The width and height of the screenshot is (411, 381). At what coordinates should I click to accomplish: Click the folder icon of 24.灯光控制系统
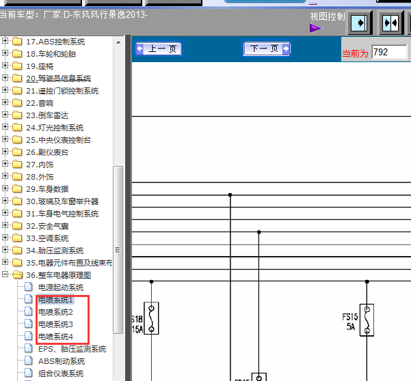[x=17, y=127]
